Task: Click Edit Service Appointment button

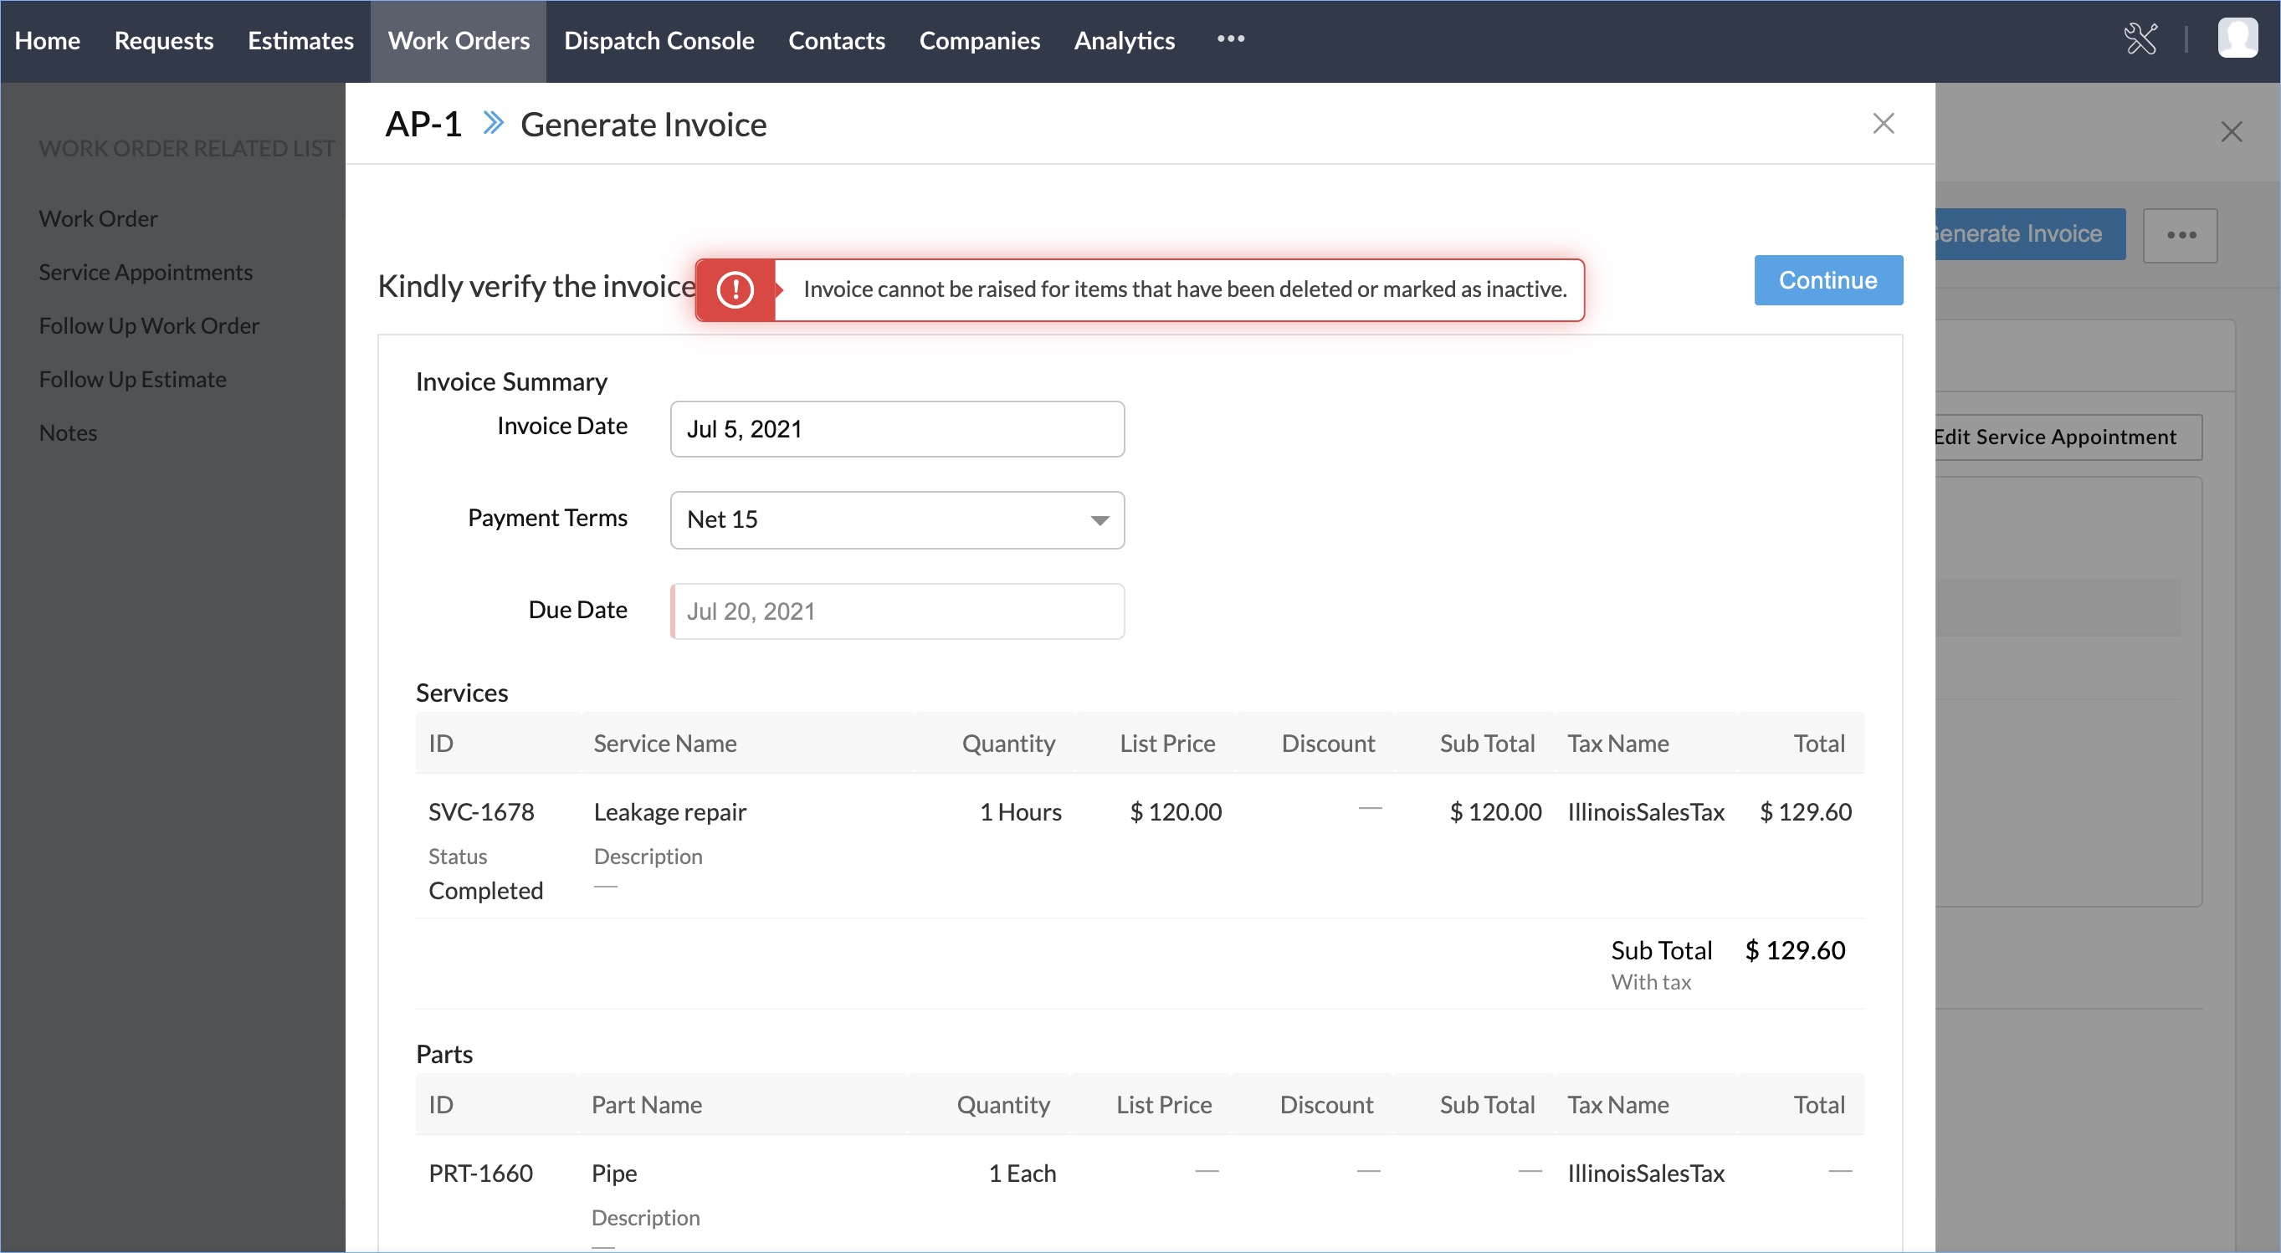Action: point(2067,437)
